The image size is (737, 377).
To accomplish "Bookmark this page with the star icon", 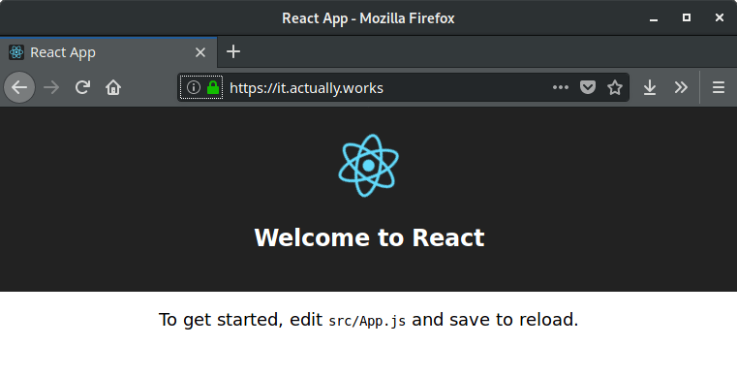I will click(x=615, y=87).
